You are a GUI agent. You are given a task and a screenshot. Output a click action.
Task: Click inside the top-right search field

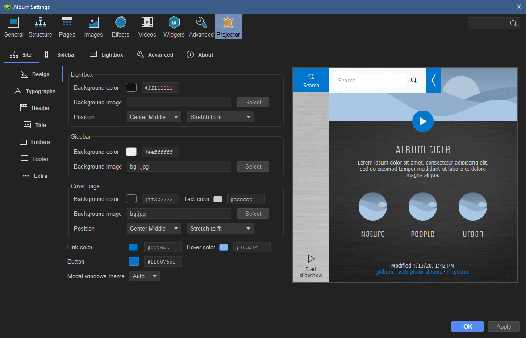point(490,23)
